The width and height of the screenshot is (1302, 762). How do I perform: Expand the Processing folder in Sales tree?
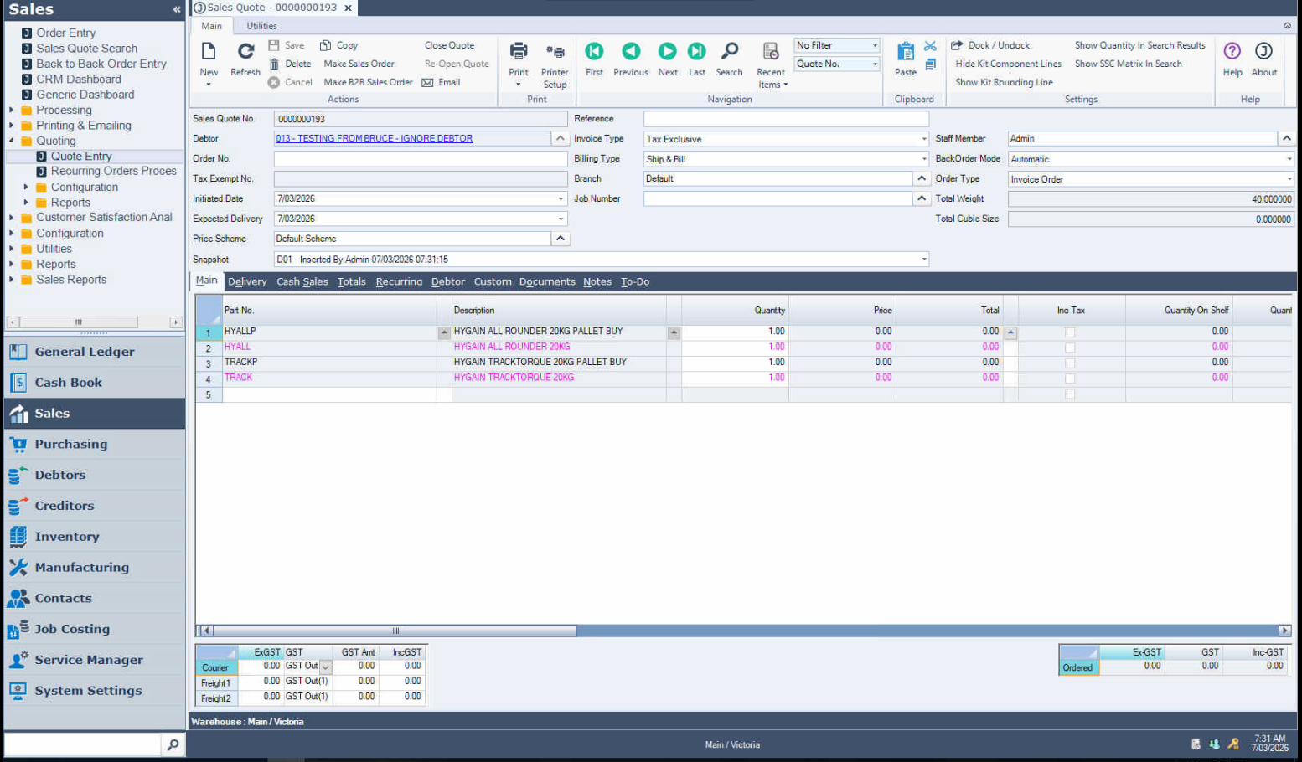tap(12, 111)
